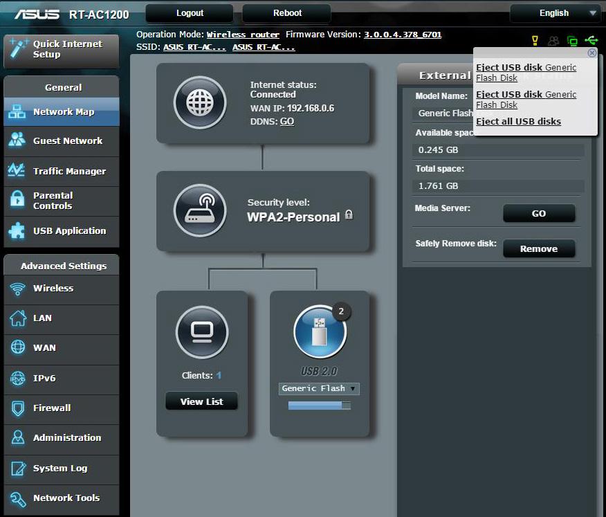Screen dimensions: 606x517
Task: Click the Internet globe status icon
Action: coord(200,102)
